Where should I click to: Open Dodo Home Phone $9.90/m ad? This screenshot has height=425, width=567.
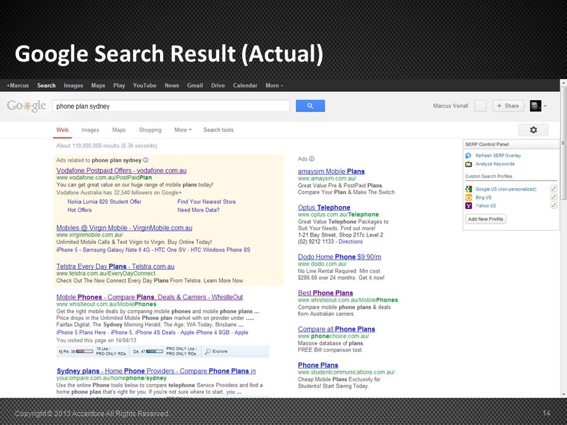point(340,257)
